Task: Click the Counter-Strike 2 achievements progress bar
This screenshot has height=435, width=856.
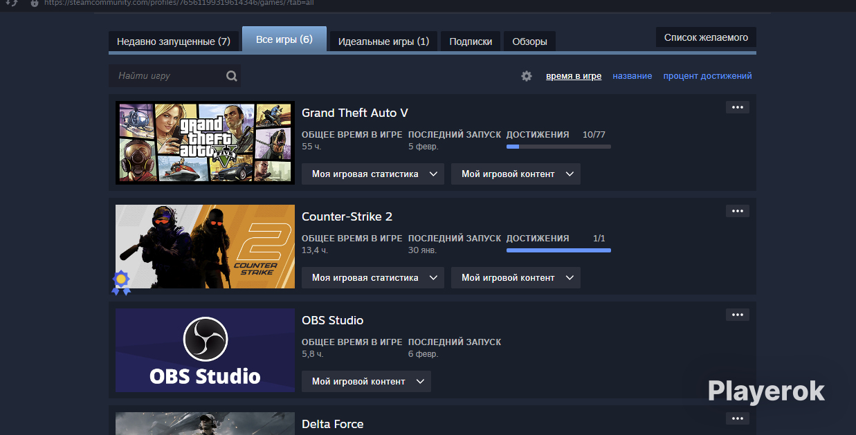Action: pyautogui.click(x=558, y=250)
